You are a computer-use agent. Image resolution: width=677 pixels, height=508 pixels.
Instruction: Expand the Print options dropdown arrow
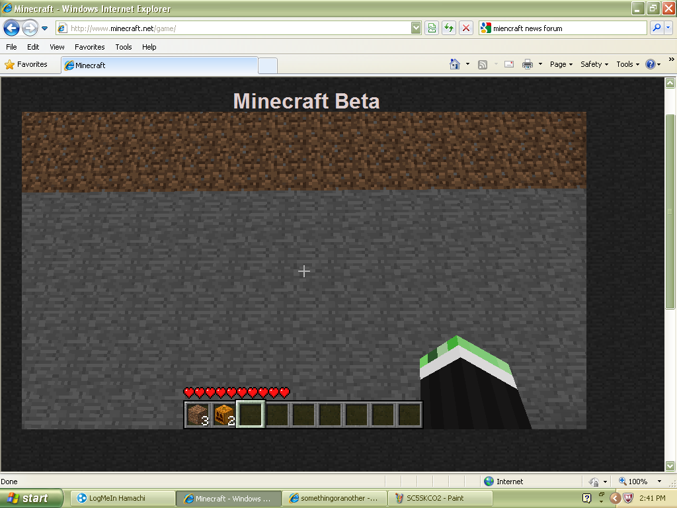(540, 64)
